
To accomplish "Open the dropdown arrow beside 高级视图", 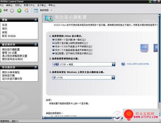I will click(52, 10).
